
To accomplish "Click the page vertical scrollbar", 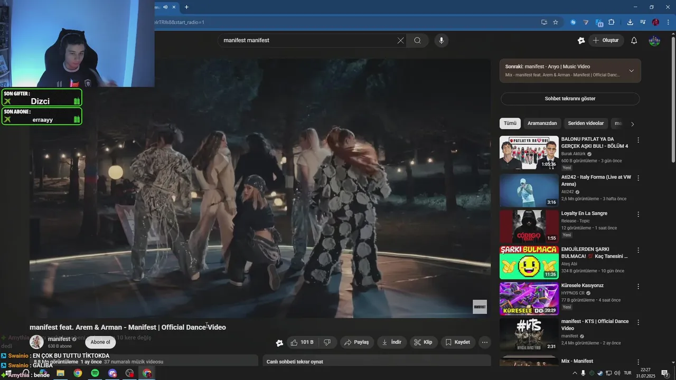I will click(x=673, y=100).
